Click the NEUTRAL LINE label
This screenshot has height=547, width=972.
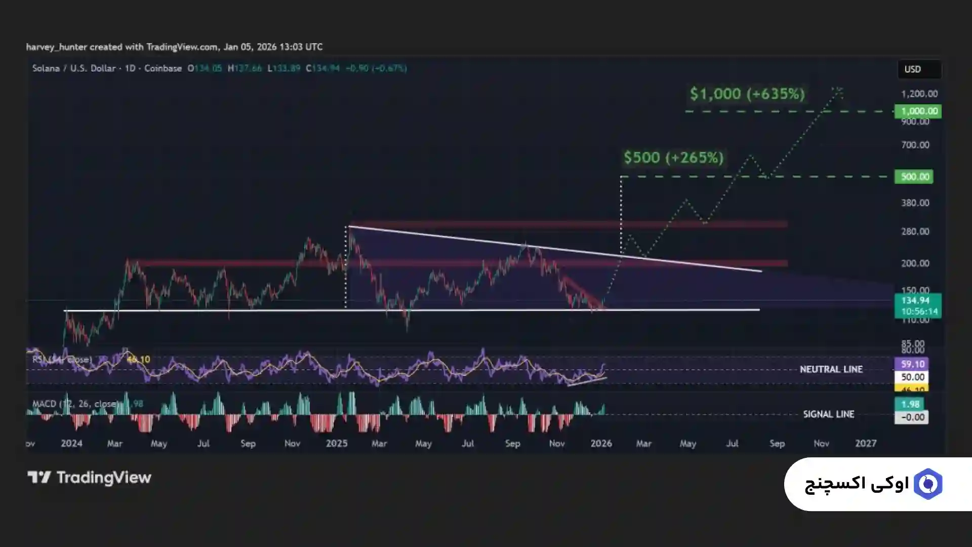point(831,369)
